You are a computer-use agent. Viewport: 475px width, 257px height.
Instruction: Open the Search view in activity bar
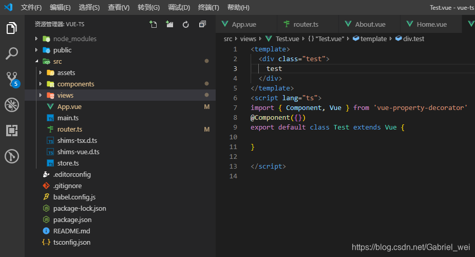(12, 53)
